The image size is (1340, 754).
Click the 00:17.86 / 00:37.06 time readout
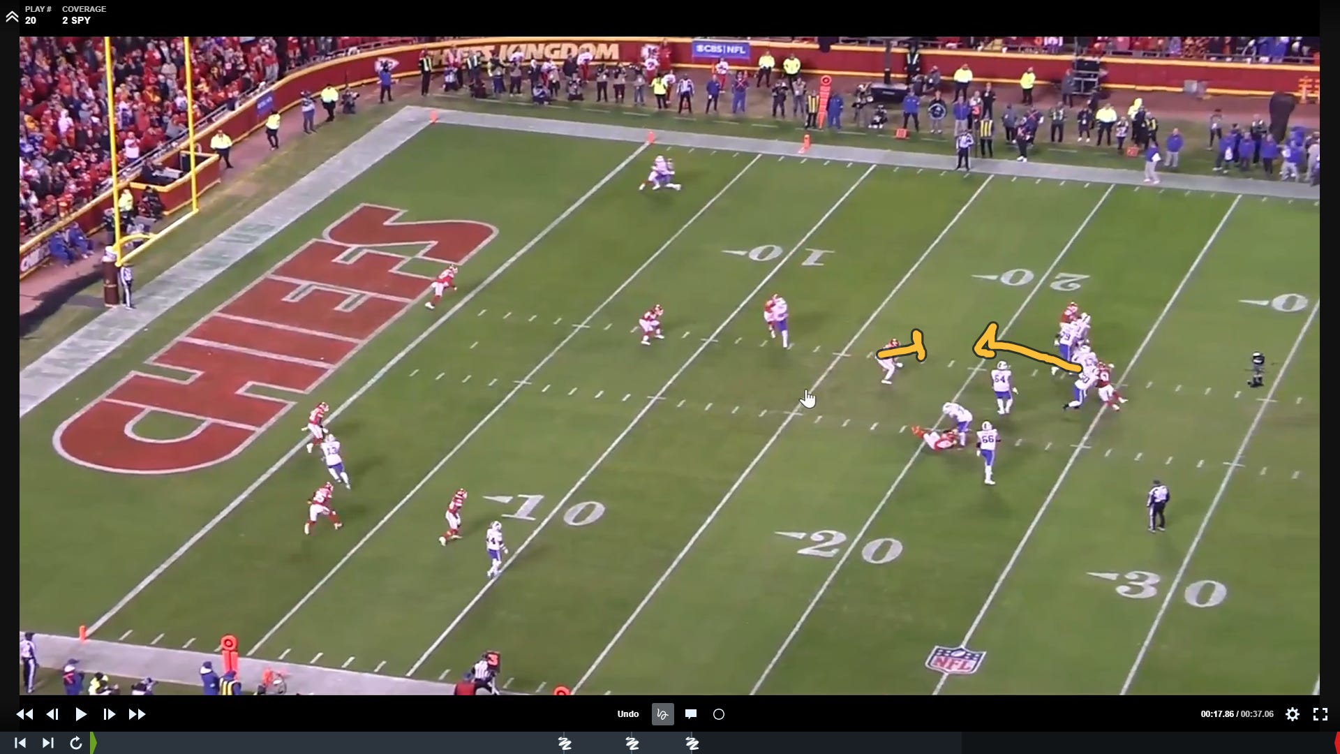1237,714
